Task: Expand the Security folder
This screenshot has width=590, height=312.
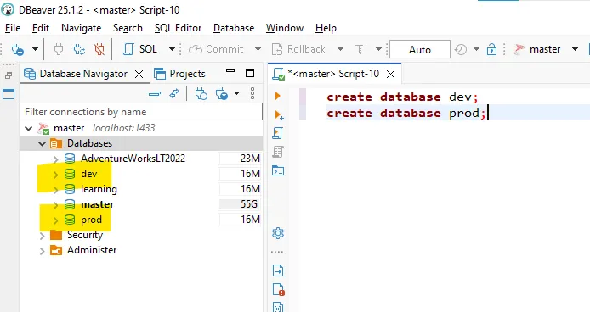Action: coord(42,236)
